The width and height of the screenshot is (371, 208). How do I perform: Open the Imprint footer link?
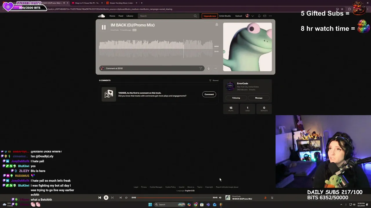pyautogui.click(x=181, y=187)
